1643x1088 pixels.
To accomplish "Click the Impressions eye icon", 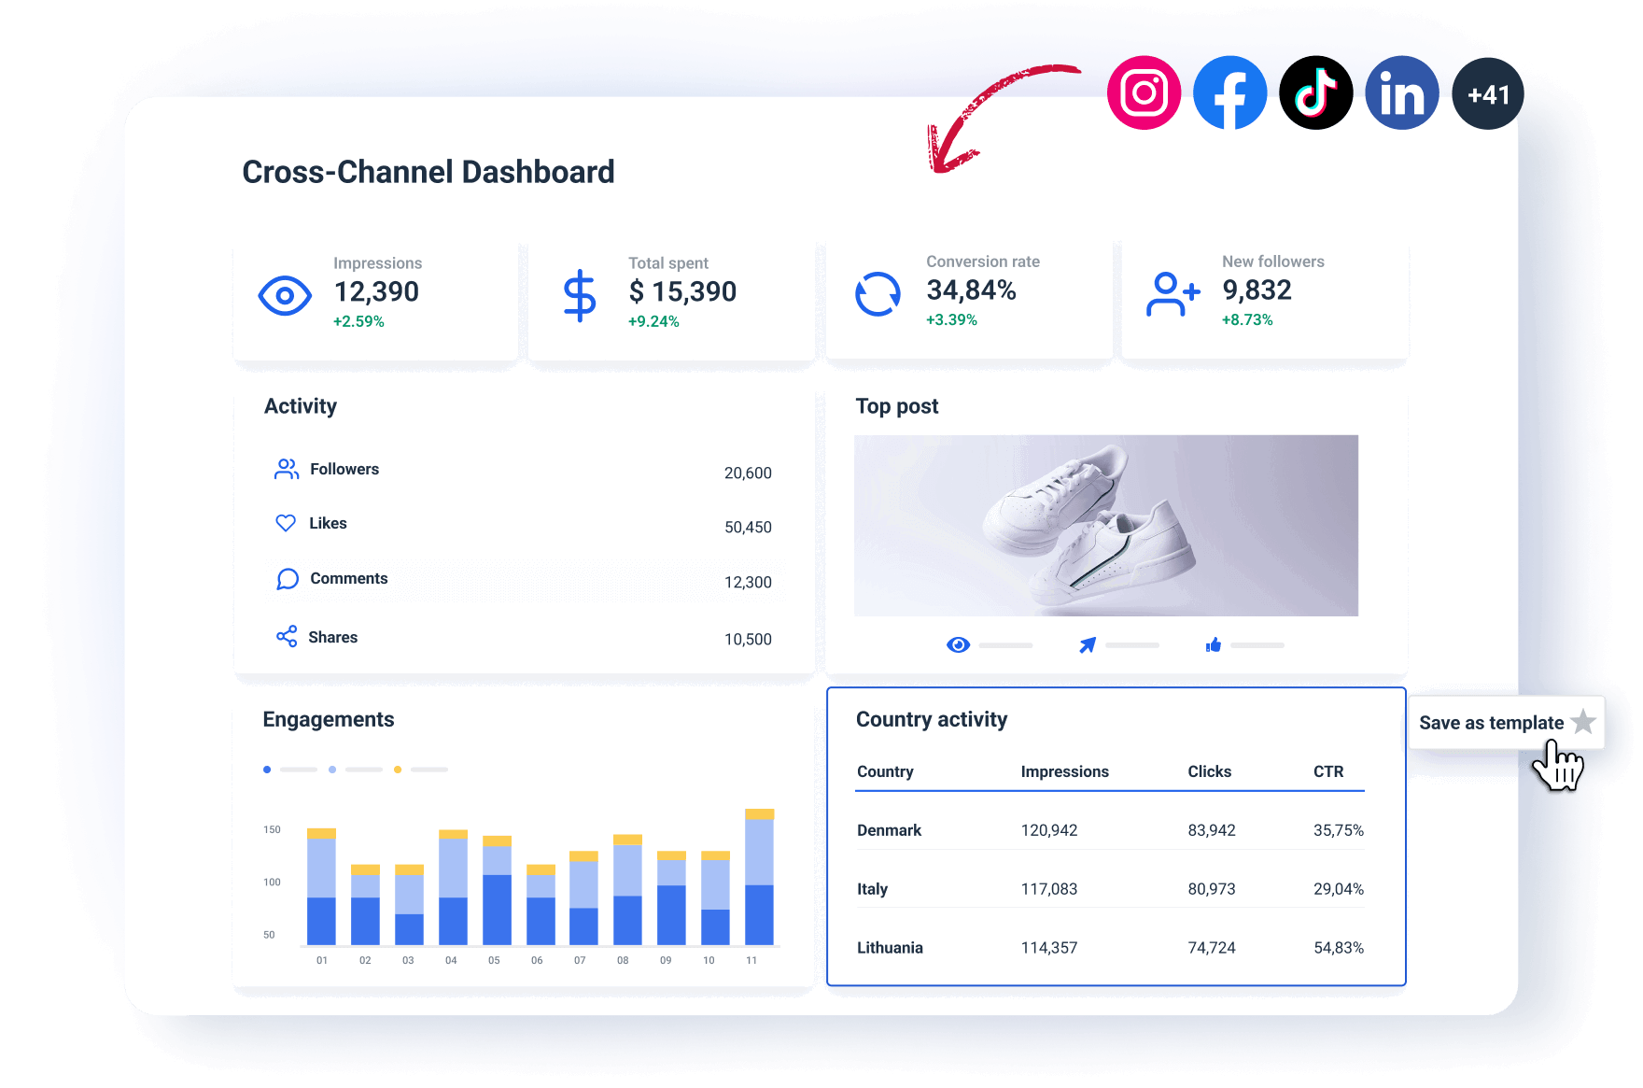I will tap(285, 295).
